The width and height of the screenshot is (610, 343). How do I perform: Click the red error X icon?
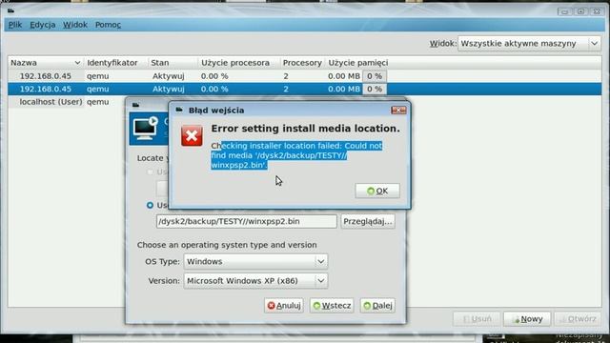point(192,135)
